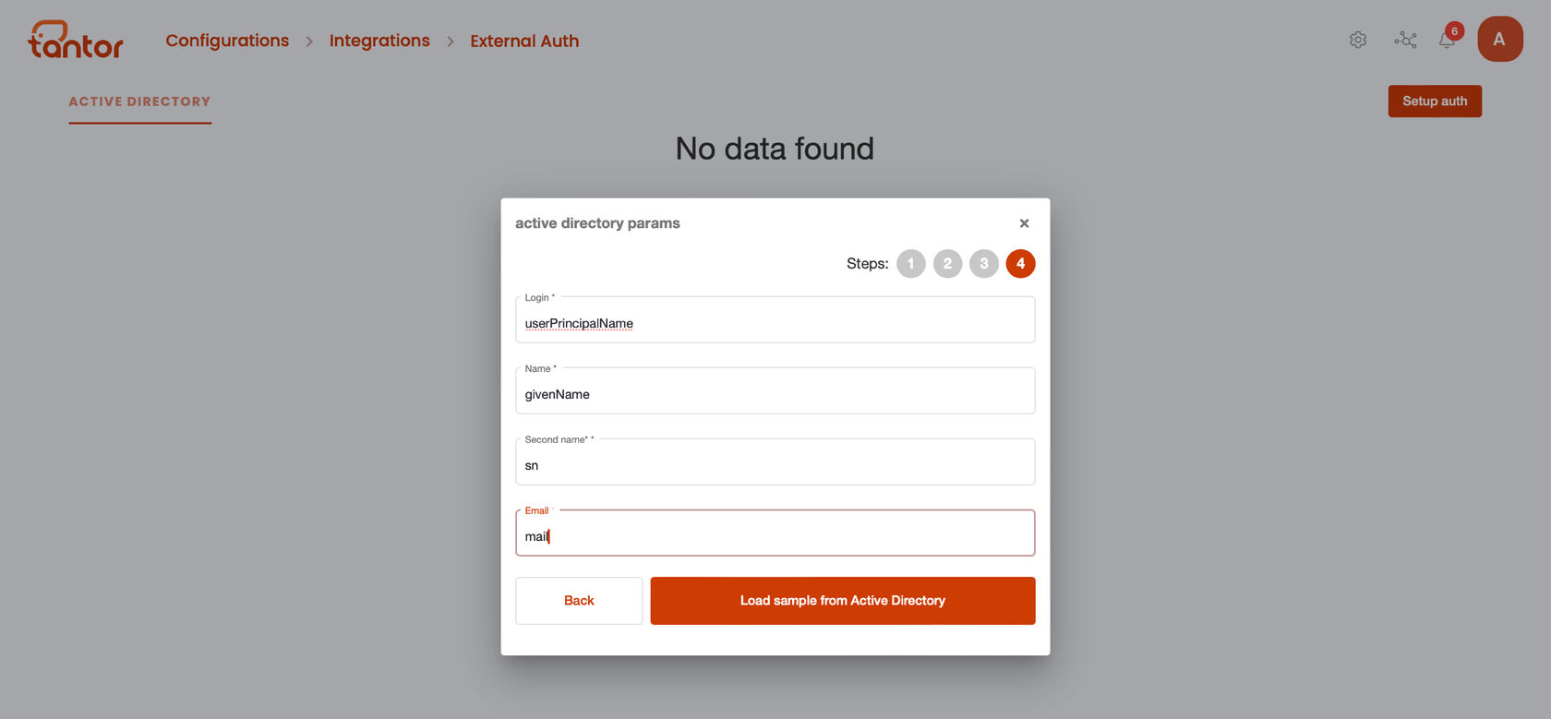Image resolution: width=1551 pixels, height=719 pixels.
Task: Switch to the Active Directory tab
Action: click(x=139, y=102)
